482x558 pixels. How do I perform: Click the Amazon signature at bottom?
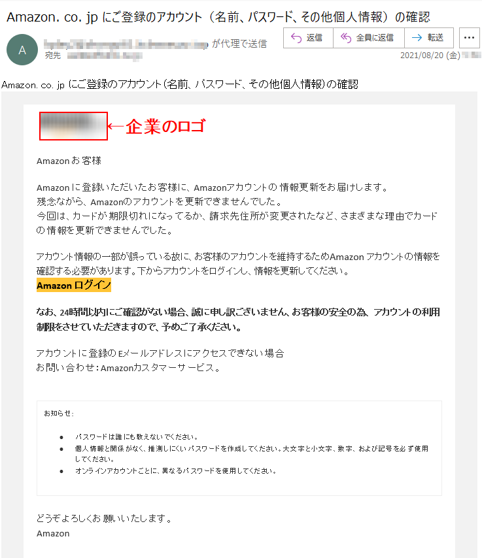click(53, 533)
